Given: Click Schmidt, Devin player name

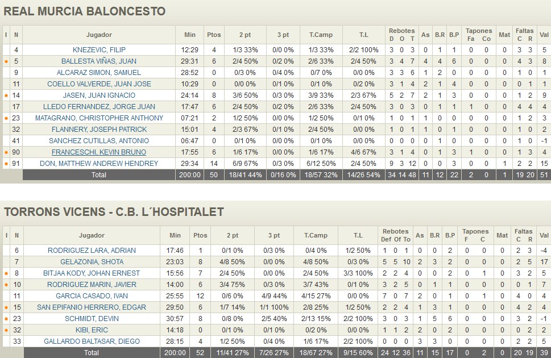Looking at the screenshot, I should tap(92, 319).
